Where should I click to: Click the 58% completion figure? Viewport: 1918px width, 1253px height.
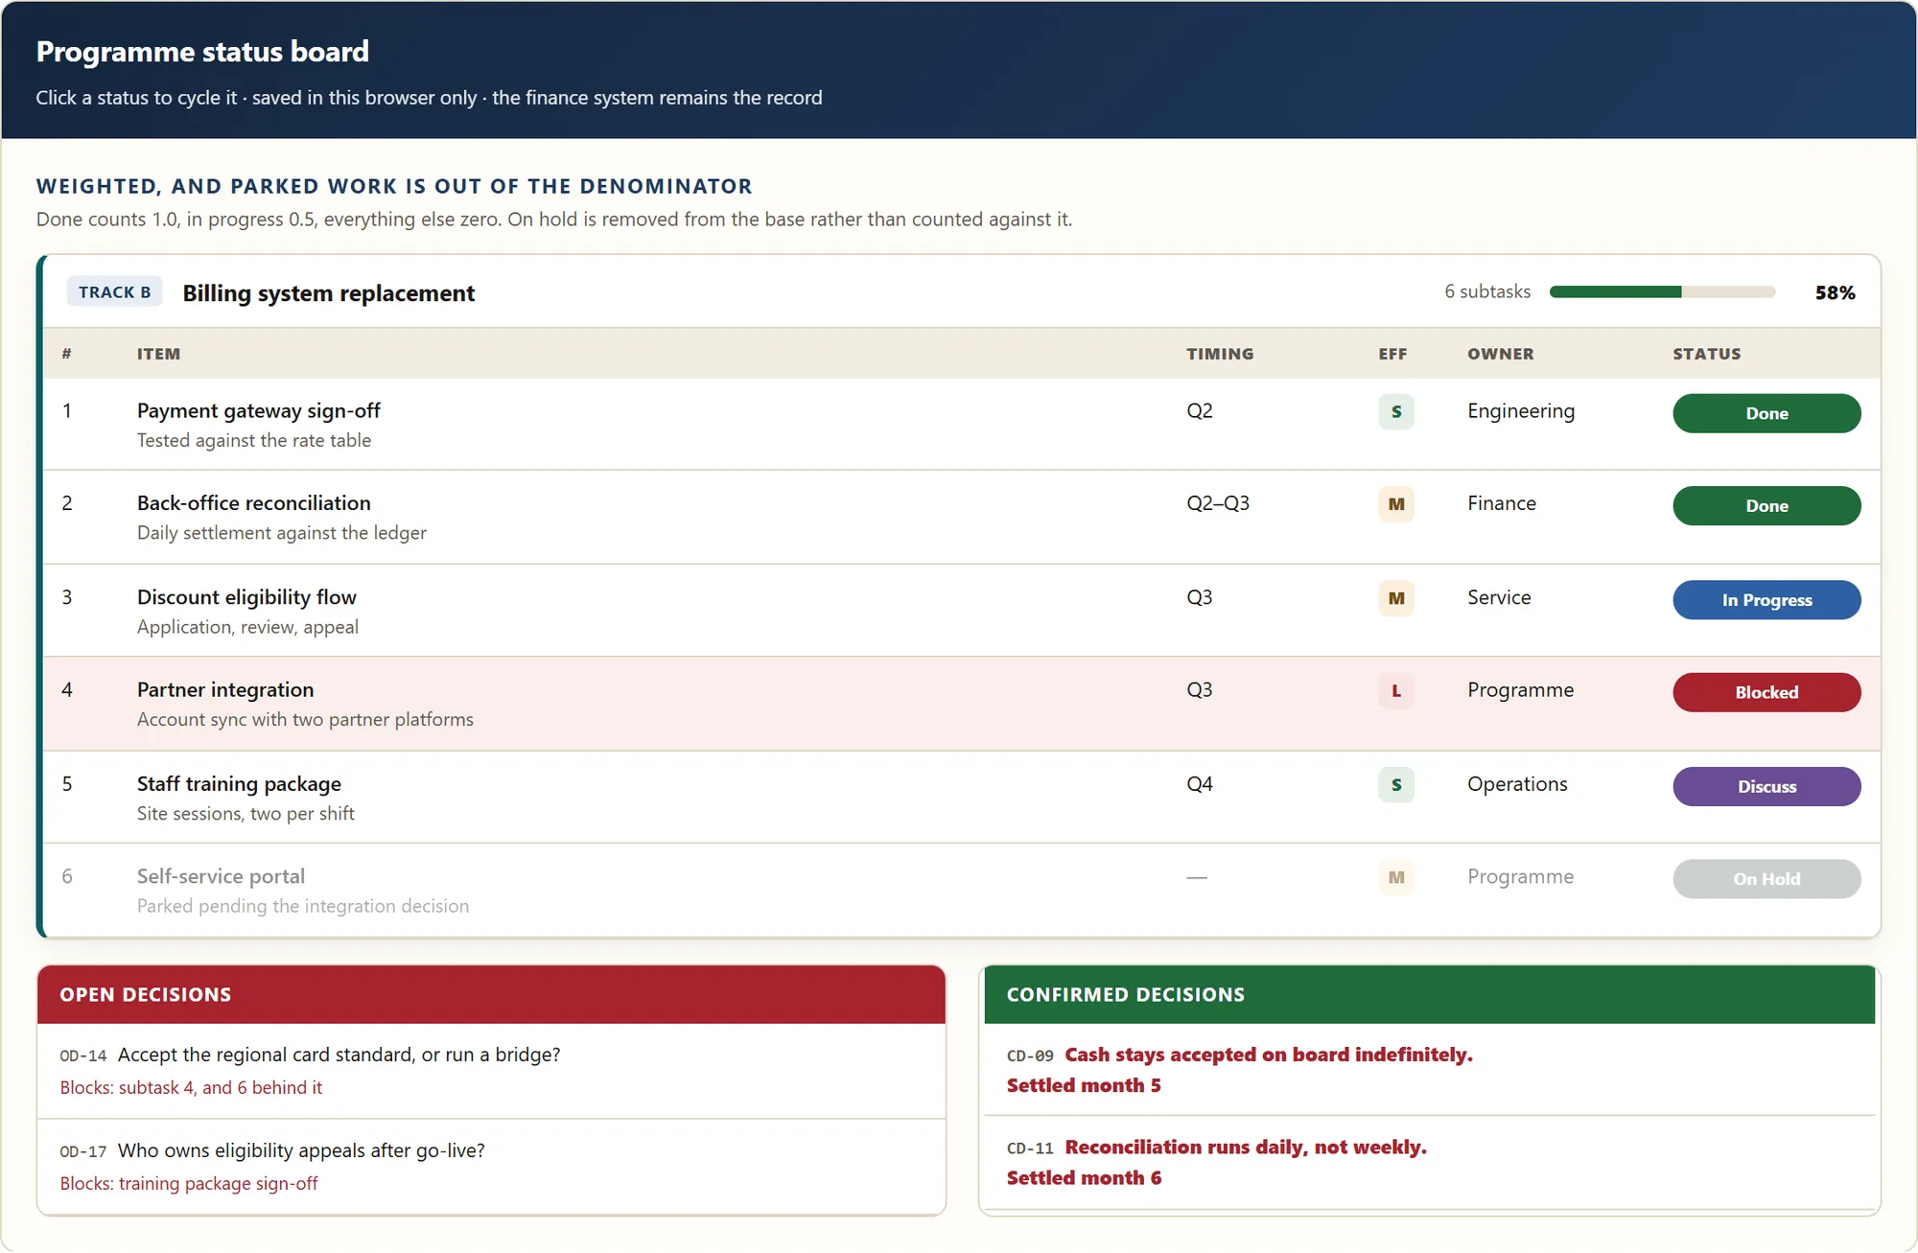(1835, 293)
